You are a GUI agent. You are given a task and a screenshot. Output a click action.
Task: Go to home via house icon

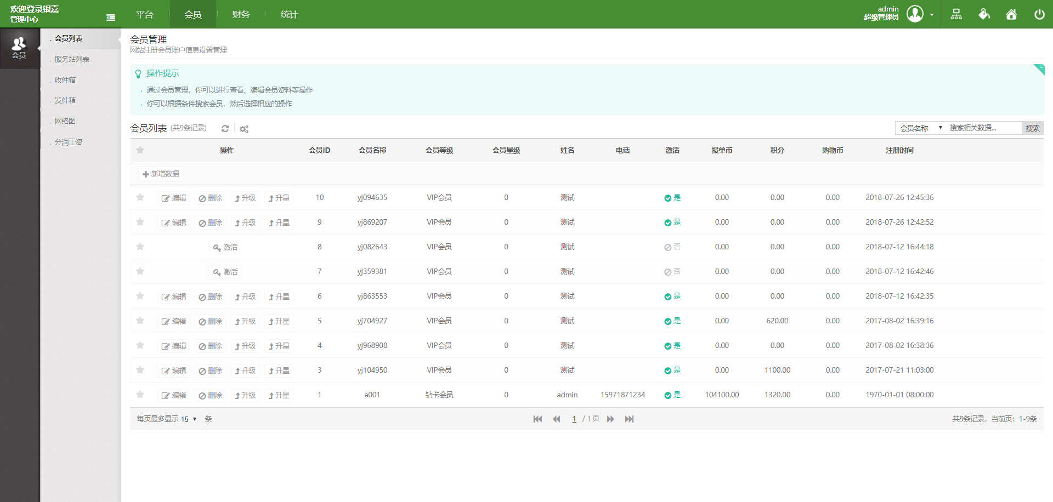tap(1011, 14)
